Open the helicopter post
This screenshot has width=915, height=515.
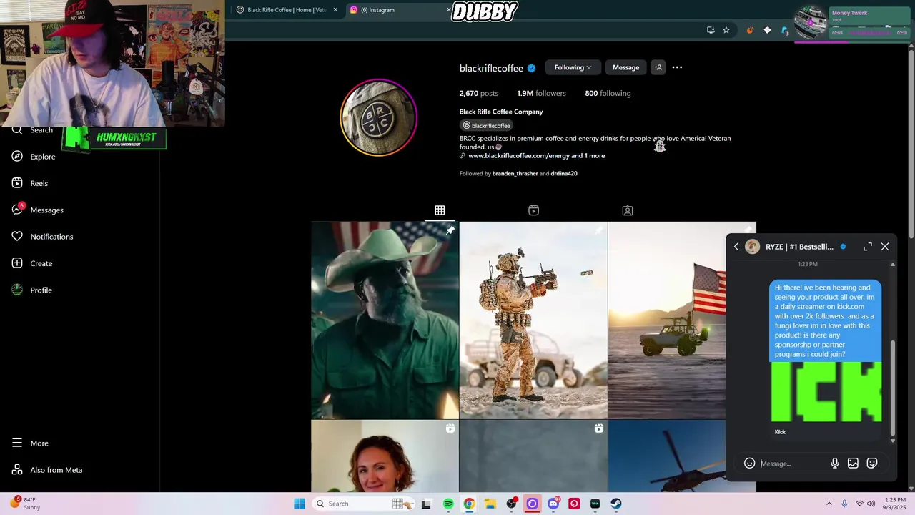coord(666,456)
